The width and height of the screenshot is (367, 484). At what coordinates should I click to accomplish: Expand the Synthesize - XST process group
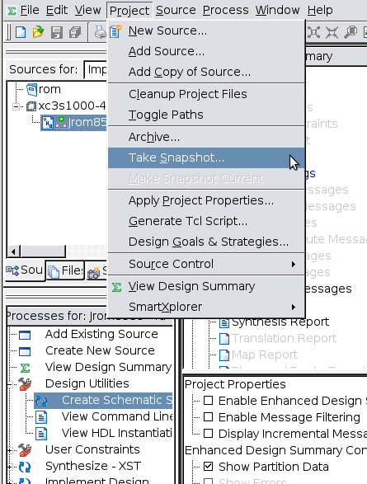pyautogui.click(x=10, y=467)
